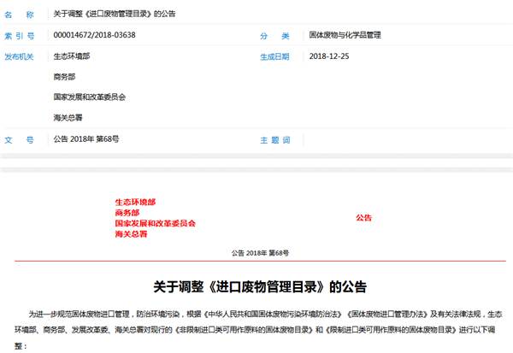
Task: Click the 名称 field label
Action: [19, 15]
